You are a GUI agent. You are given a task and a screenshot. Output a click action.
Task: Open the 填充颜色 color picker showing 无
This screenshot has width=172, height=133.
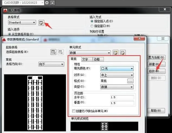(x=117, y=68)
